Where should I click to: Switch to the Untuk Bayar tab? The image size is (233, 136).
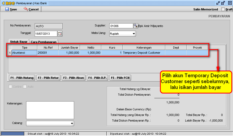click(19, 42)
